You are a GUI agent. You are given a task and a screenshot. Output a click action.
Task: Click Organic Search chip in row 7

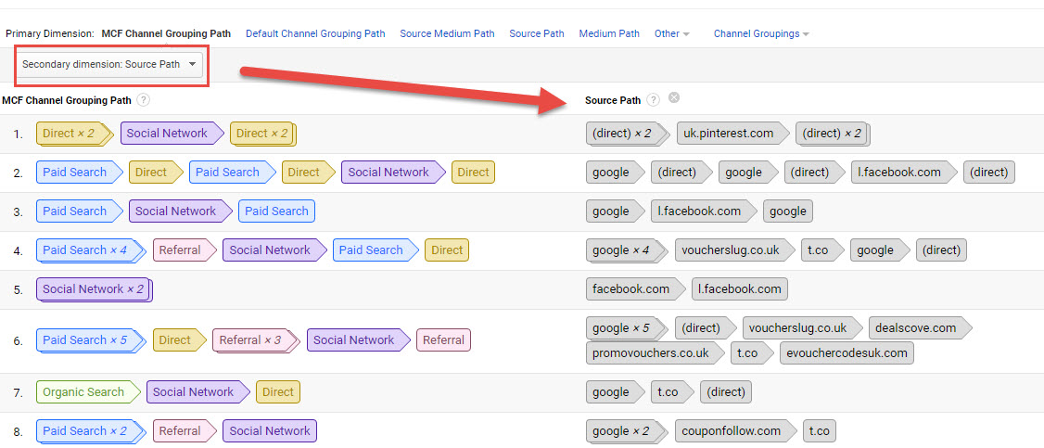click(83, 392)
